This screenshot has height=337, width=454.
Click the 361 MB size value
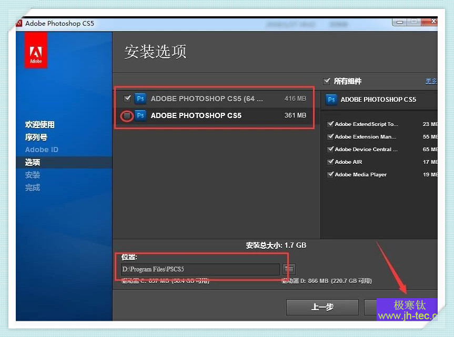(x=295, y=115)
